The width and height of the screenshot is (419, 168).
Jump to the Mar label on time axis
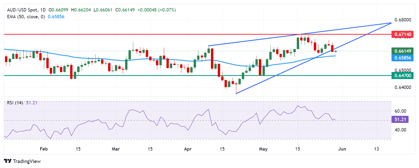tap(116, 149)
